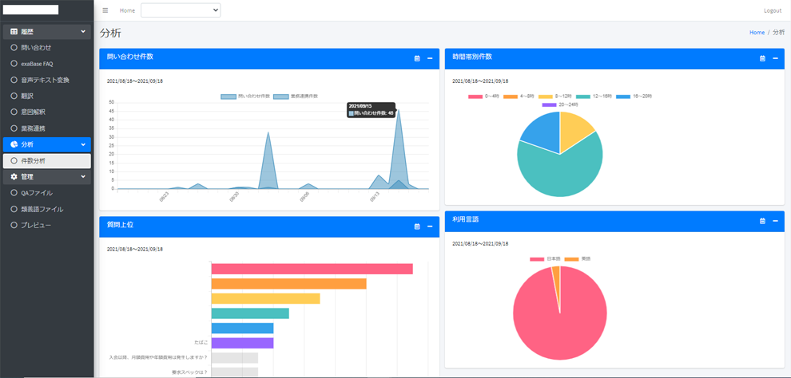Minimize the 利用言語 panel using minus icon

(x=775, y=221)
